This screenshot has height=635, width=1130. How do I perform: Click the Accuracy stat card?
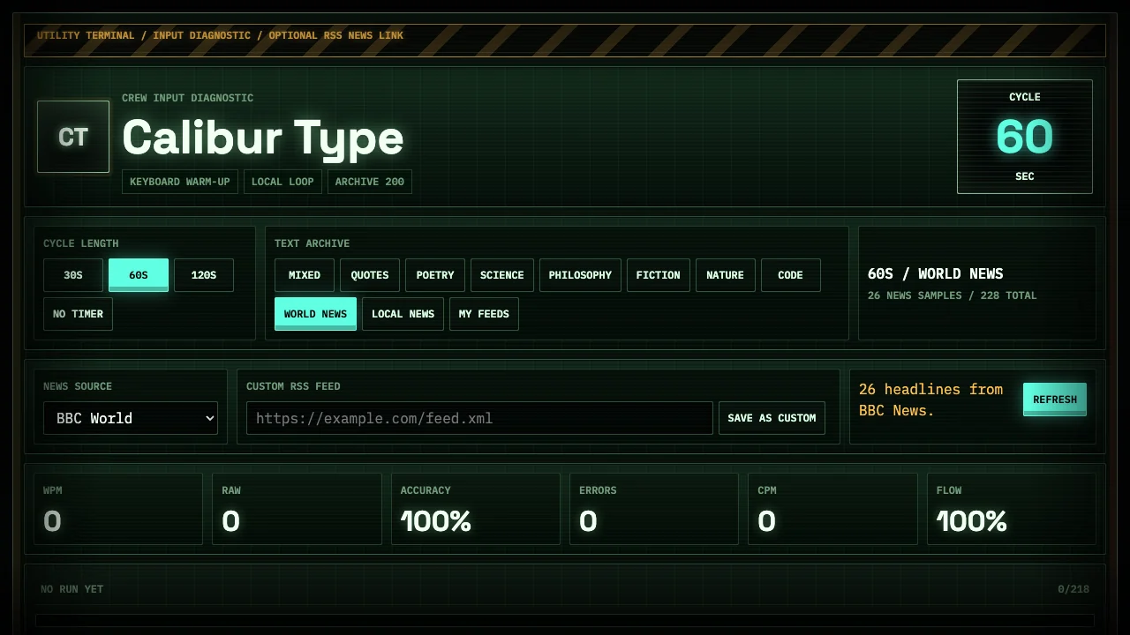point(476,509)
